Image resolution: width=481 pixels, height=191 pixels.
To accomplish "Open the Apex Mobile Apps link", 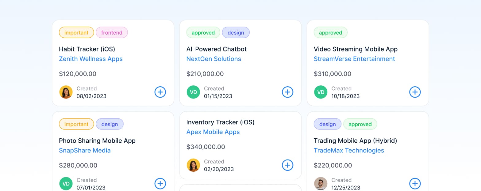I will 213,132.
